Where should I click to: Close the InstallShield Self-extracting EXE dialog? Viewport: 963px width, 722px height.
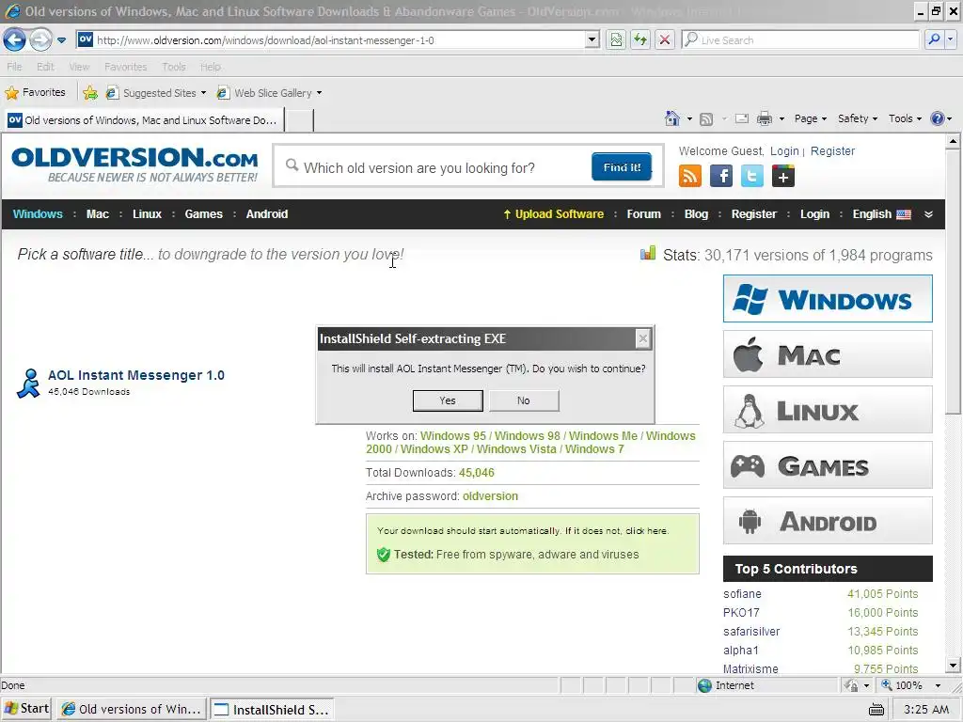click(642, 338)
